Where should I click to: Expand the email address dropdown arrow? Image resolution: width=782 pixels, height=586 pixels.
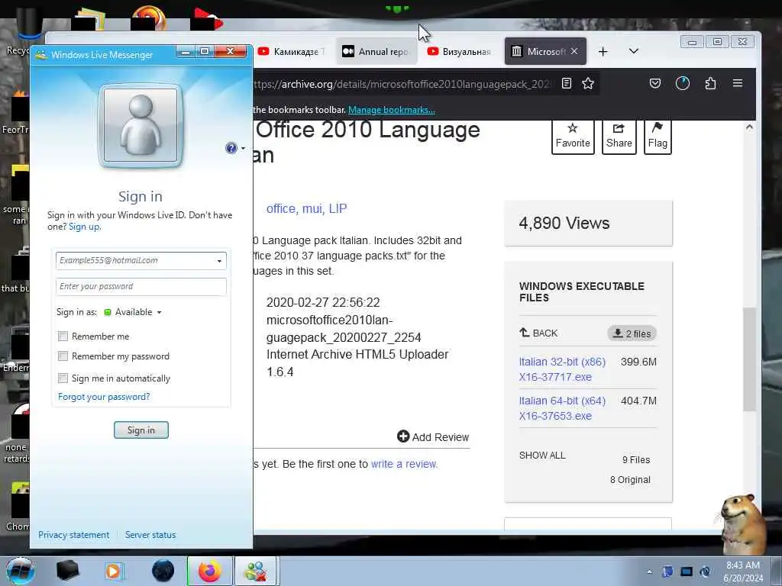219,261
